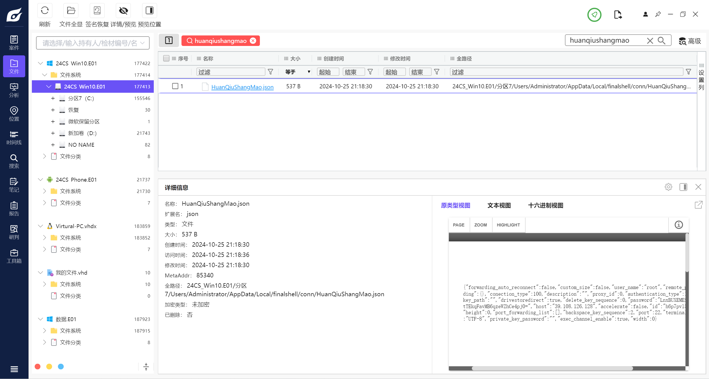Image resolution: width=709 pixels, height=379 pixels.
Task: Expand the 分区7 (C:) tree node
Action: (53, 98)
